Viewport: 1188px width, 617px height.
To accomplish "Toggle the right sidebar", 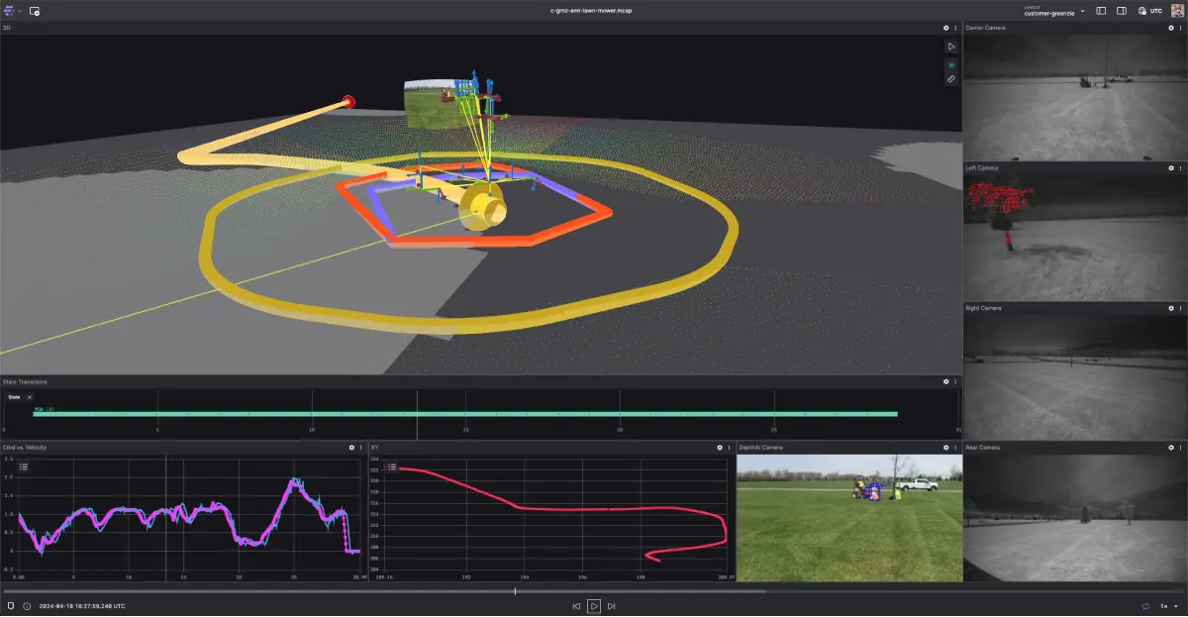I will point(1122,11).
